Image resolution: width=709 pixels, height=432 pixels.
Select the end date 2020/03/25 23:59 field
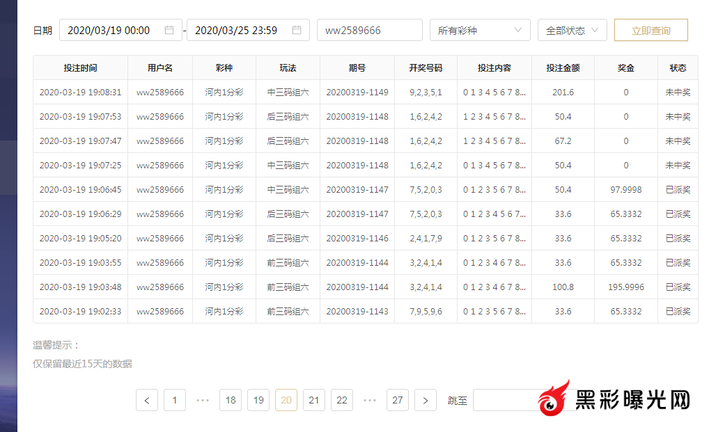click(x=237, y=31)
